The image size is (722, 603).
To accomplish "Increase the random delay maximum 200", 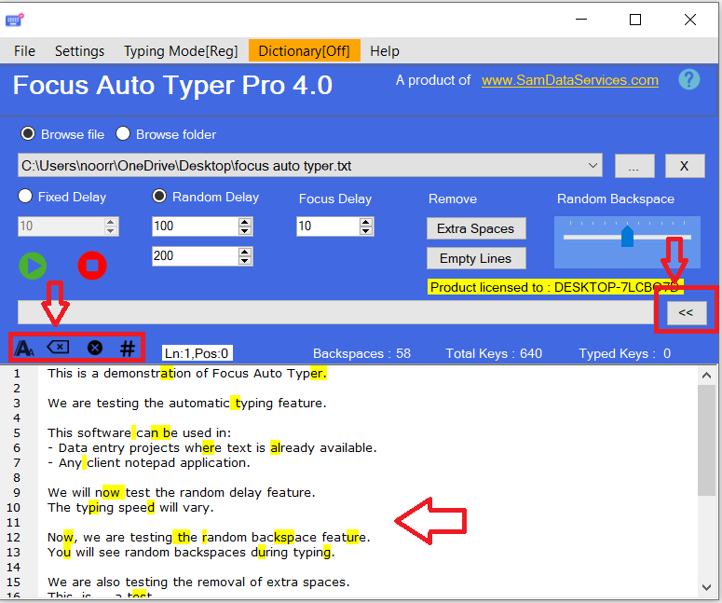I will 245,252.
